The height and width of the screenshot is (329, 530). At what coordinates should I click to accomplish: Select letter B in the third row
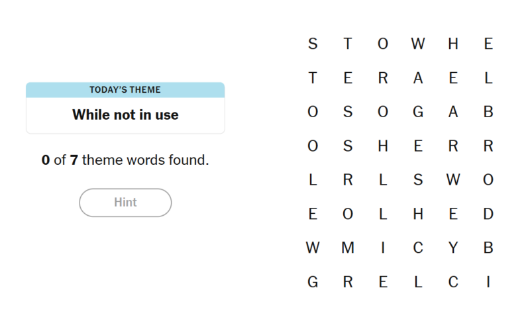[x=488, y=113]
